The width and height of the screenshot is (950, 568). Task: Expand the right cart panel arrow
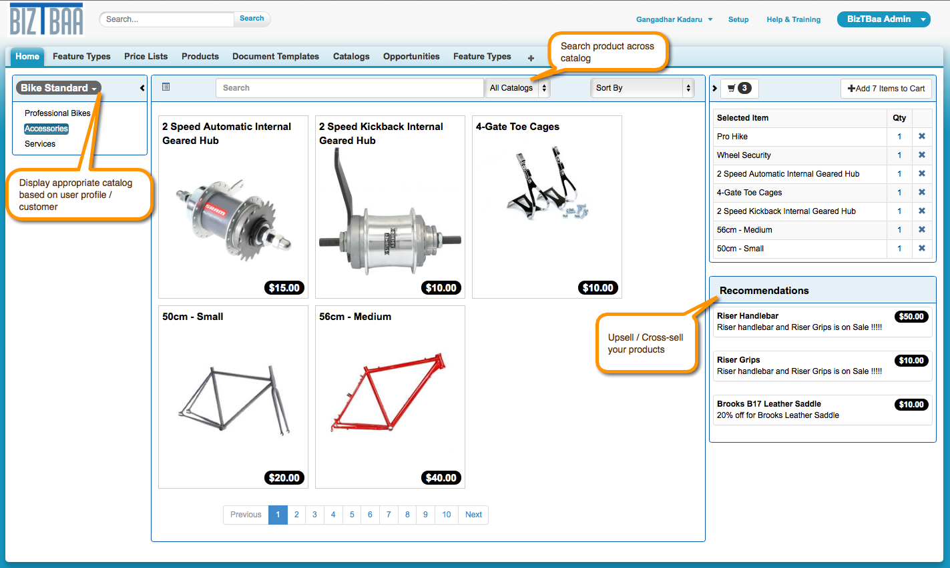tap(714, 88)
